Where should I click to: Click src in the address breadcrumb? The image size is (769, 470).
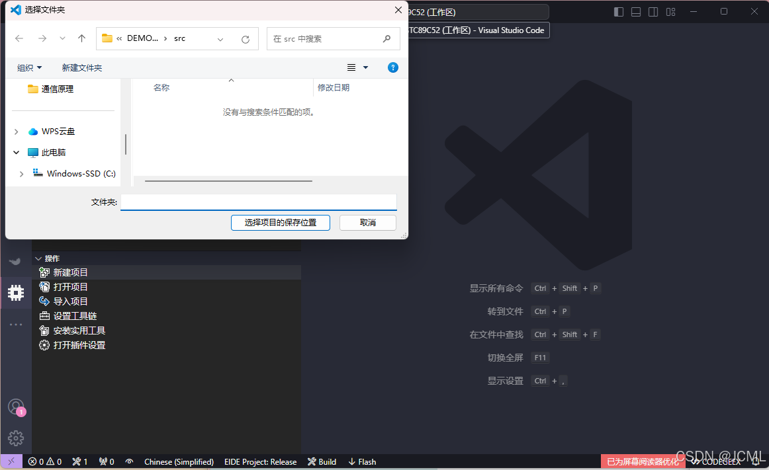pos(179,38)
